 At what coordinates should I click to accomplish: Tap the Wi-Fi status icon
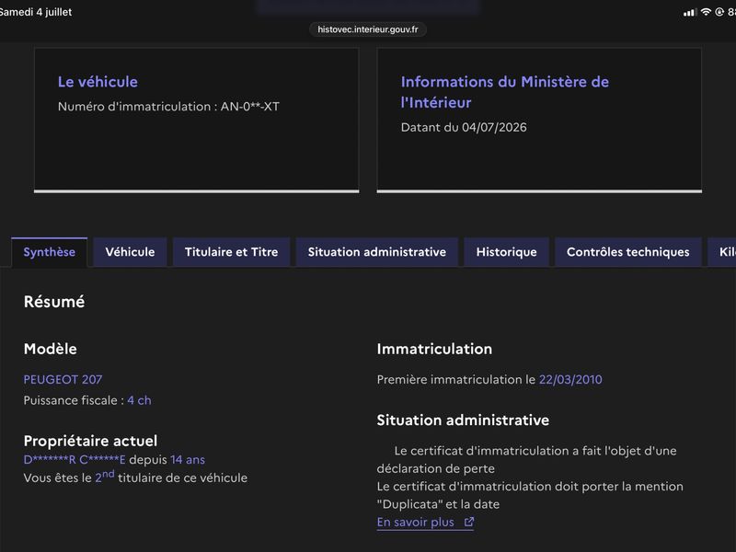[x=706, y=12]
